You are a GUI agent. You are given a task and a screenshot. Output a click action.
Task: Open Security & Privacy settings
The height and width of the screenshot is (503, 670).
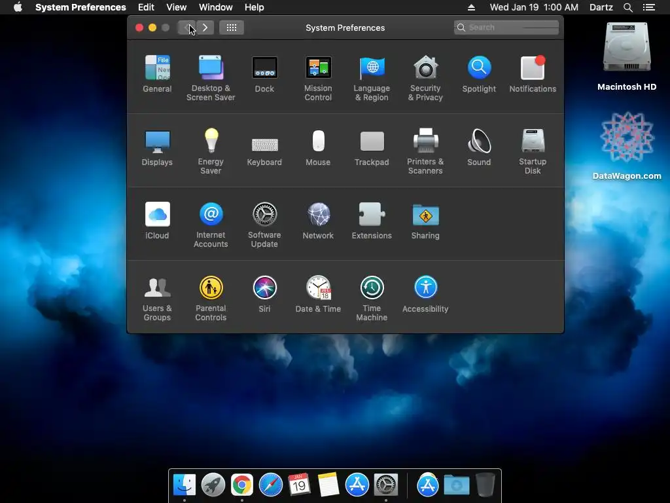[425, 78]
